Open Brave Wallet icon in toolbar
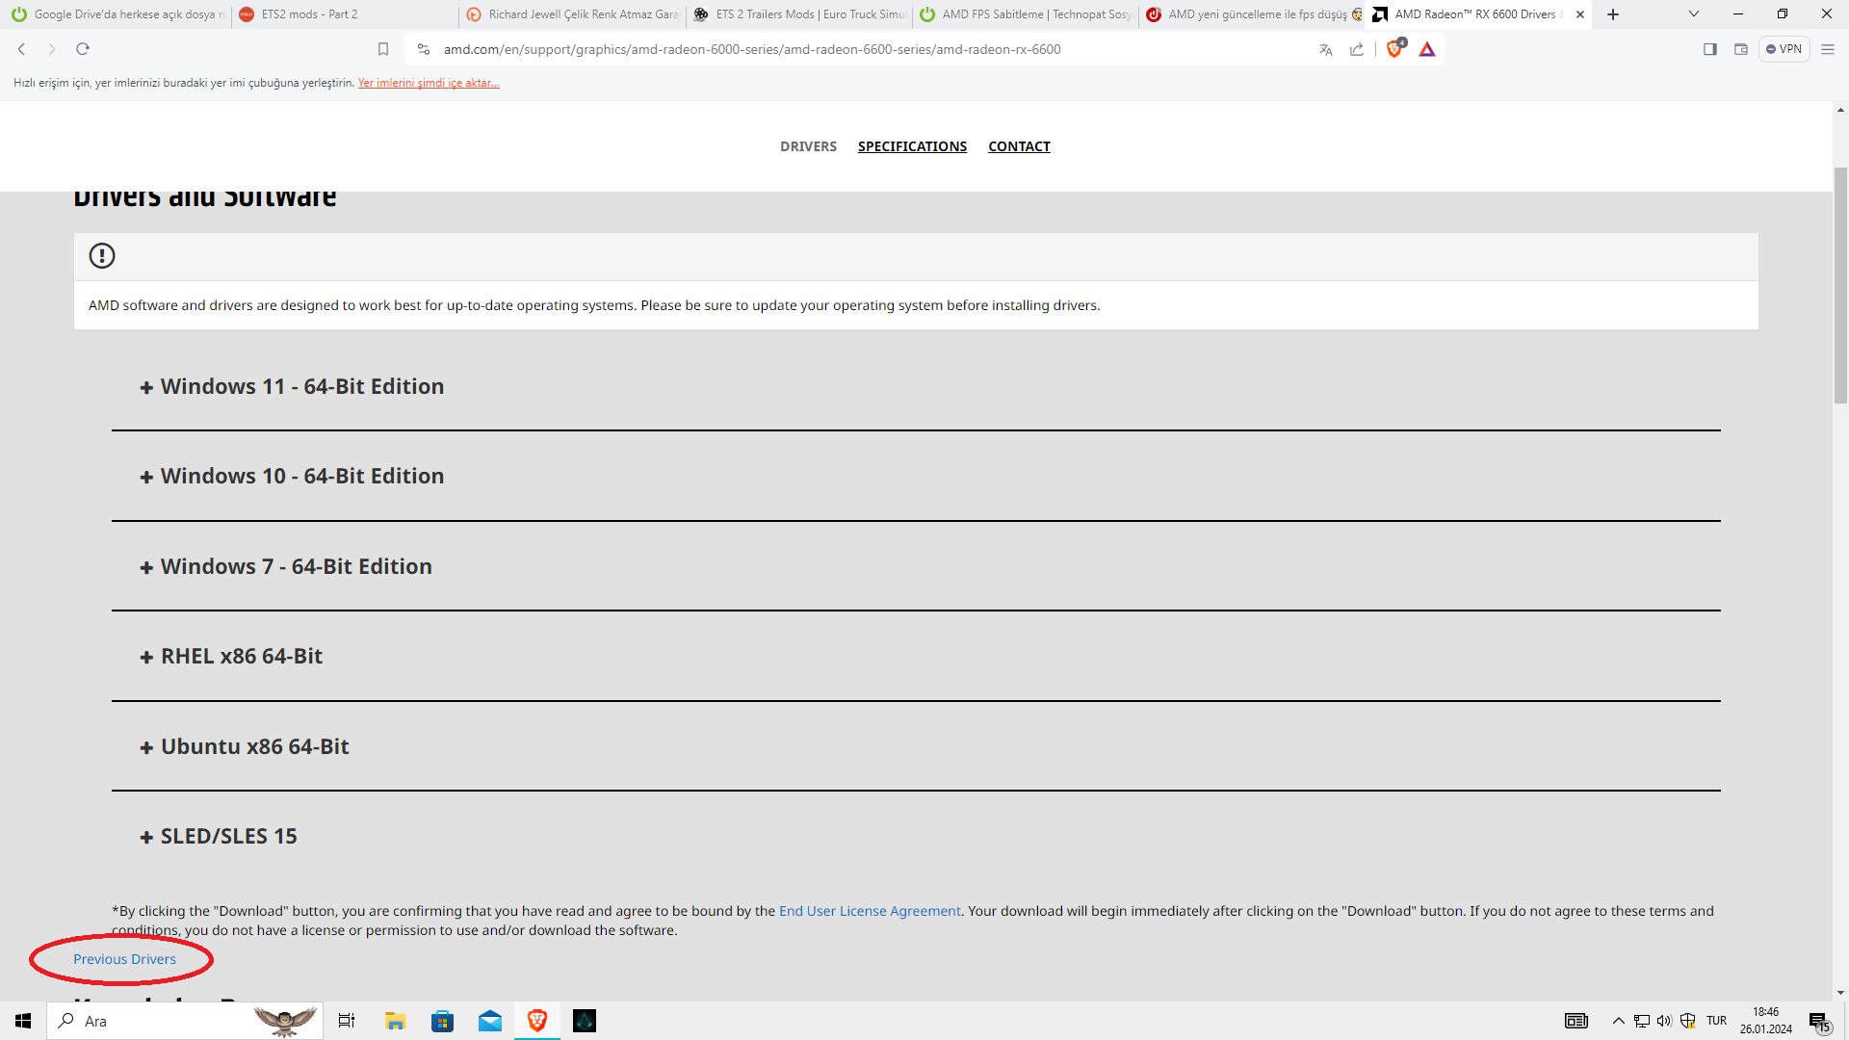 (x=1741, y=49)
